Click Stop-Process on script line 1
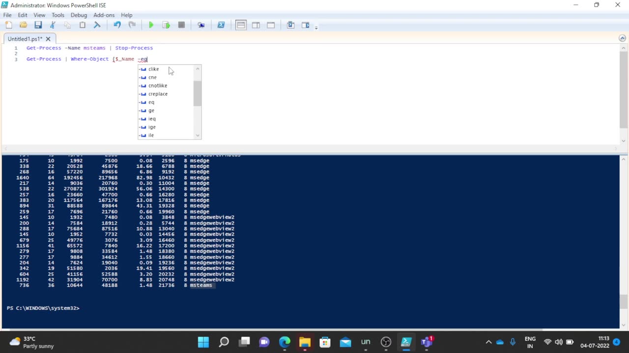Image resolution: width=629 pixels, height=353 pixels. tap(134, 48)
